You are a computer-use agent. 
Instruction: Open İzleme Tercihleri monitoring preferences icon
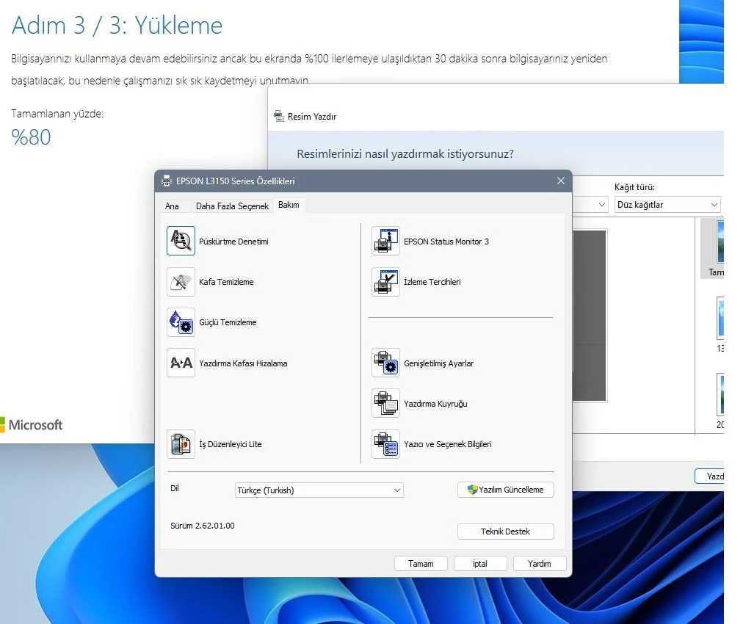(385, 282)
